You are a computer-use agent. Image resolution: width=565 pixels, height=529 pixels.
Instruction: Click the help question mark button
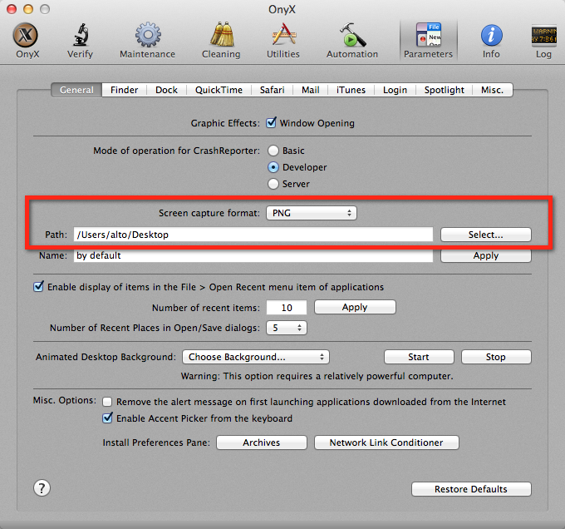[x=42, y=488]
